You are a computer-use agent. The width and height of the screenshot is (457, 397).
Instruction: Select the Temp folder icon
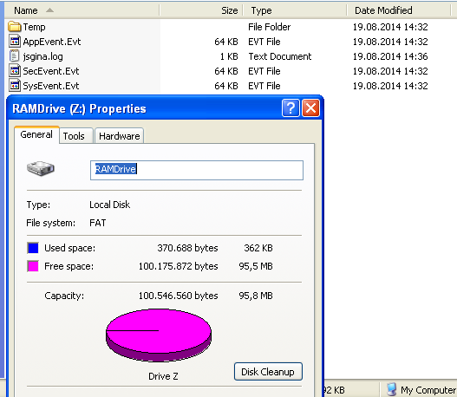tap(14, 27)
